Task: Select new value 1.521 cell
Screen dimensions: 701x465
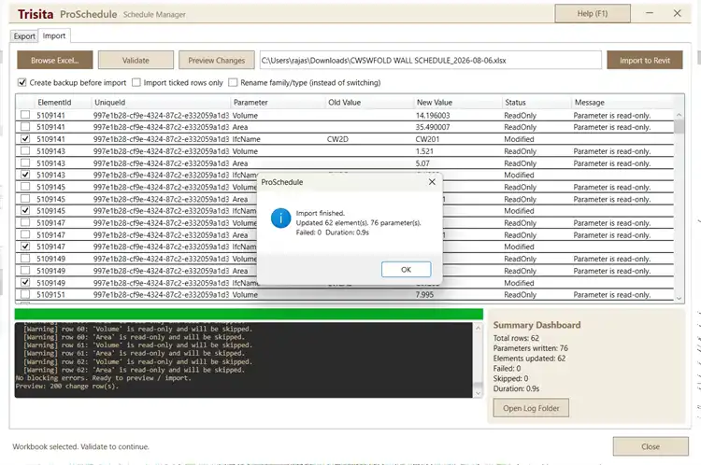Action: pyautogui.click(x=424, y=151)
